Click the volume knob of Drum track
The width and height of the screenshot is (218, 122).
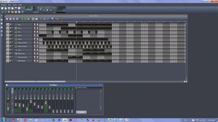coord(35,28)
